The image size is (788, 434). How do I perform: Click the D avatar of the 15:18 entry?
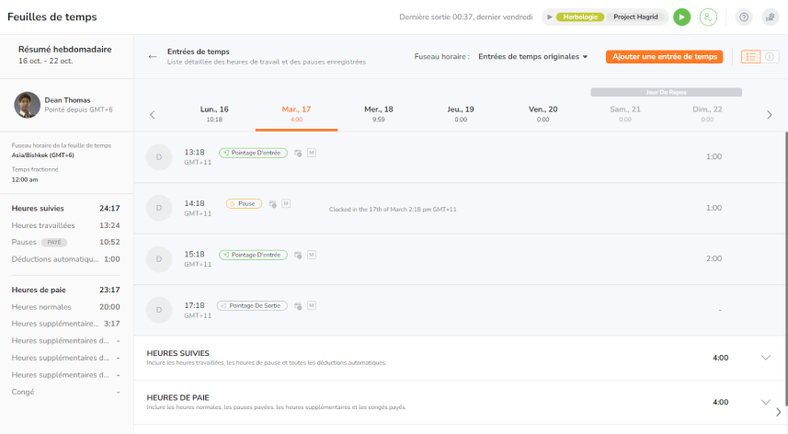159,259
